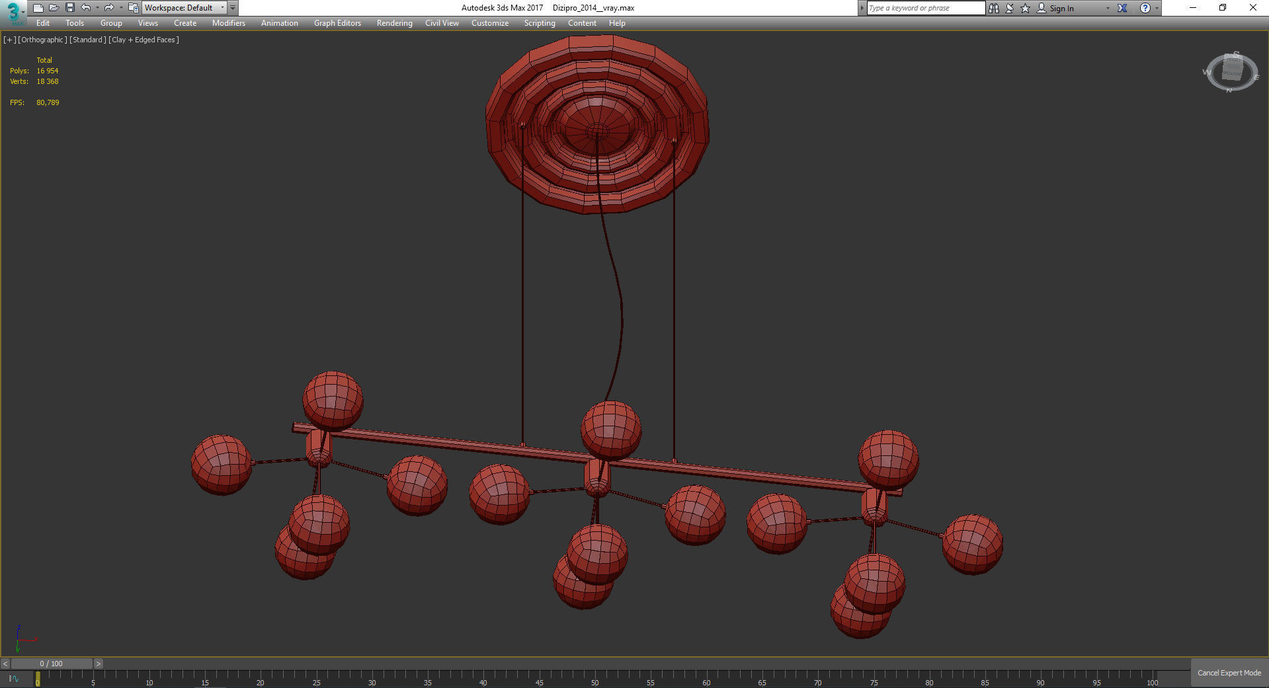Open Favorites star icon

point(1026,8)
